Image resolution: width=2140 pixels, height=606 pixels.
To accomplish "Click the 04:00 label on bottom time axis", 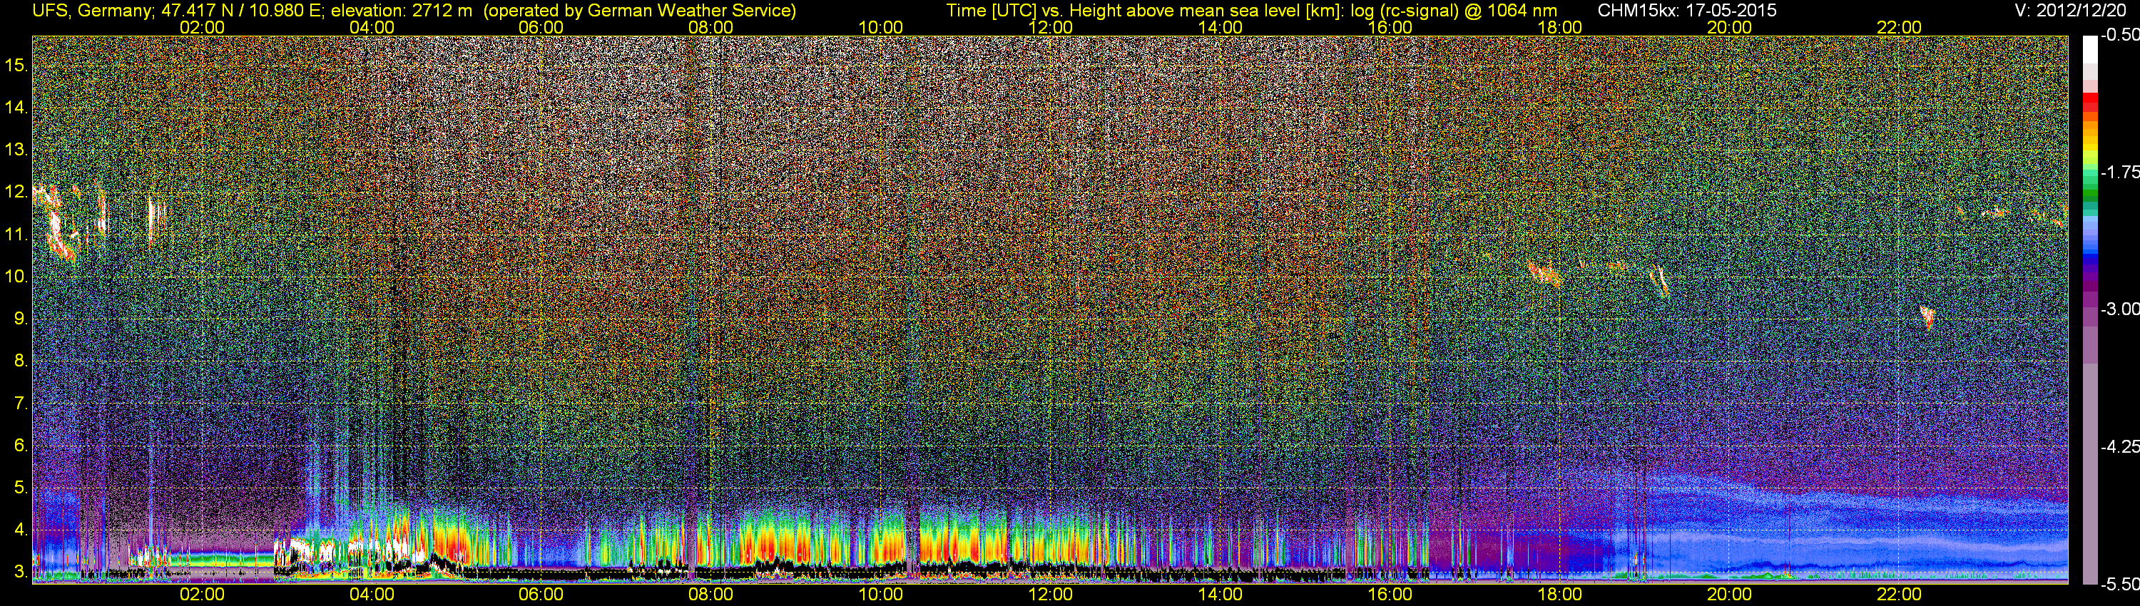I will (372, 595).
